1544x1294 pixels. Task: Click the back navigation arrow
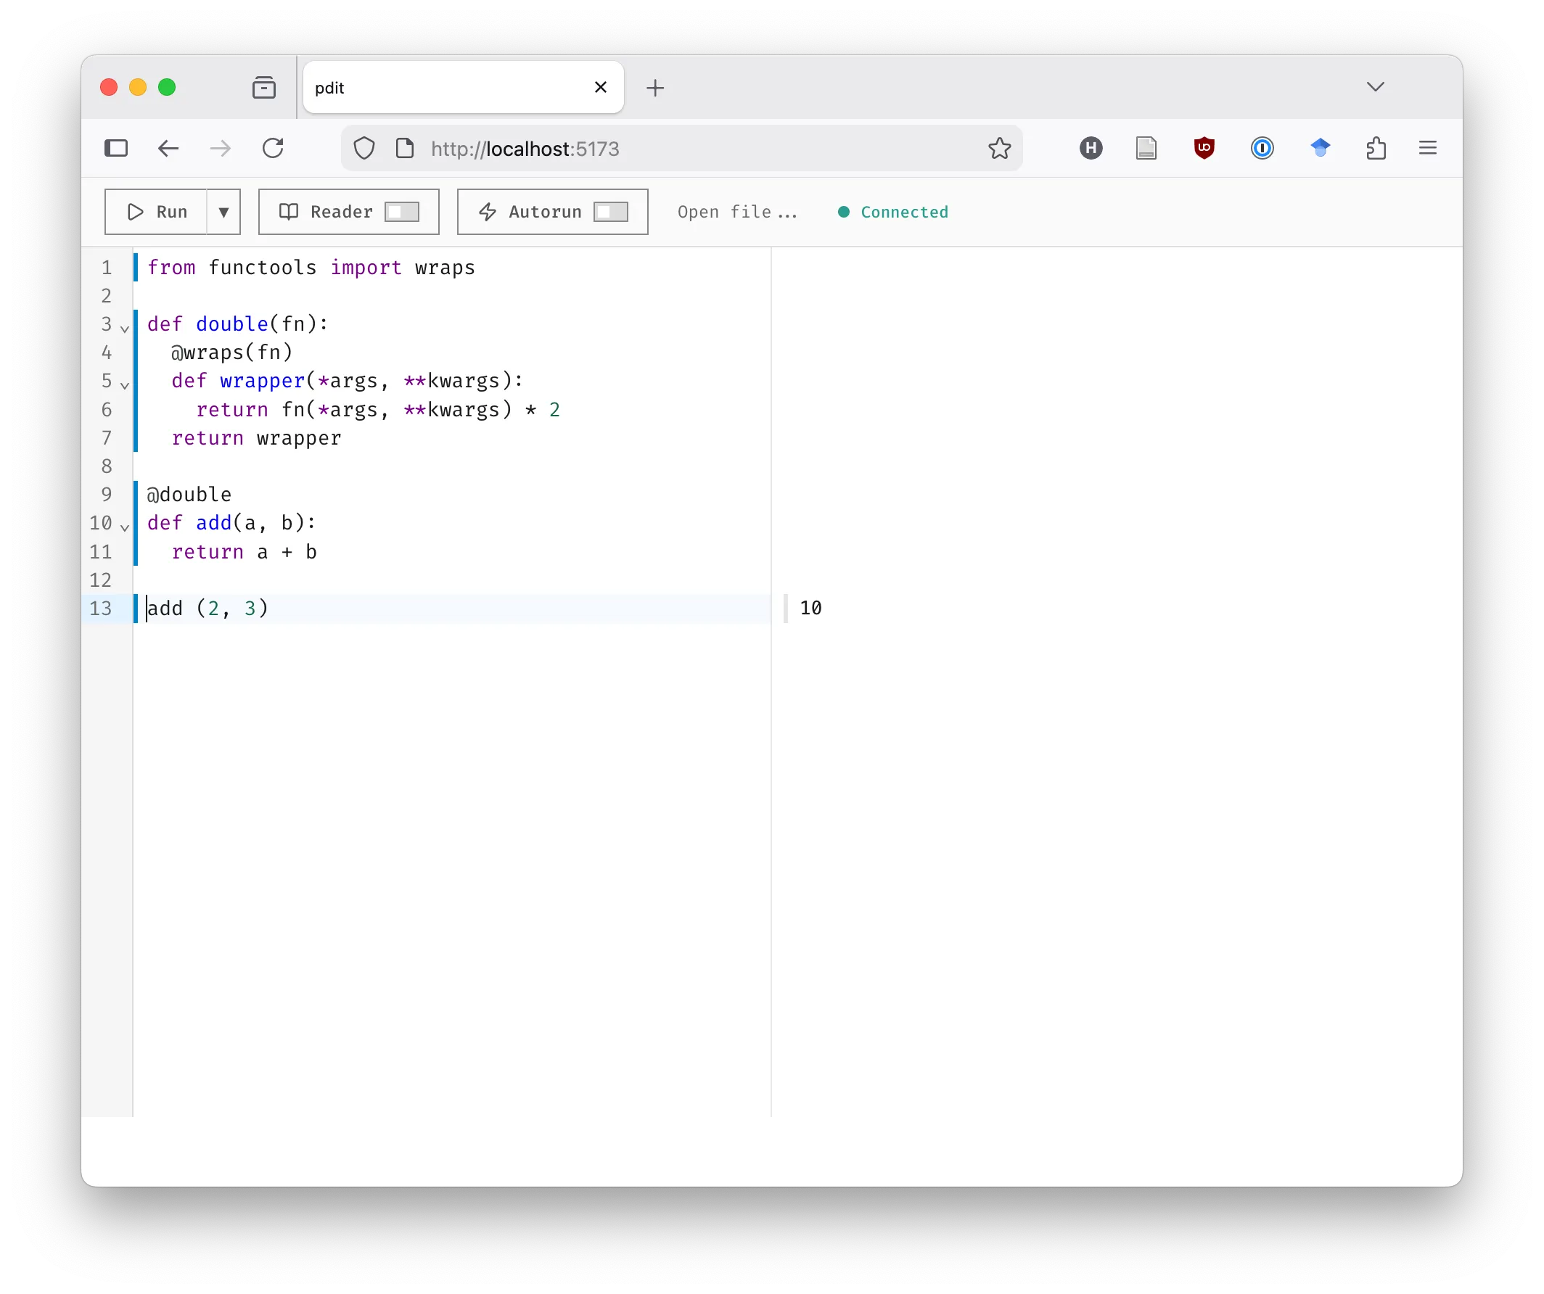(x=168, y=148)
